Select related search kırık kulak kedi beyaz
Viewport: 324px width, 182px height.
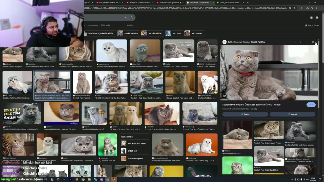[134, 143]
